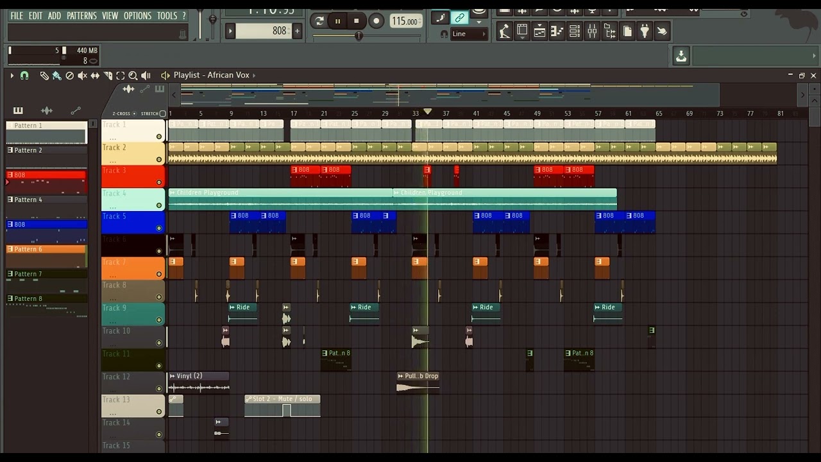Show pattern clips piano icon in picker
Viewport: 821px width, 462px height.
coord(18,110)
